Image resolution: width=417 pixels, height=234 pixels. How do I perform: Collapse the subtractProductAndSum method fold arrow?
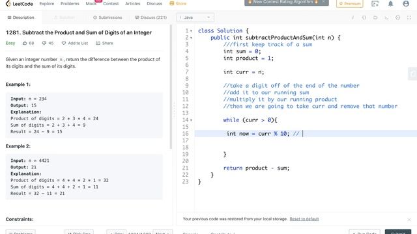tap(191, 38)
